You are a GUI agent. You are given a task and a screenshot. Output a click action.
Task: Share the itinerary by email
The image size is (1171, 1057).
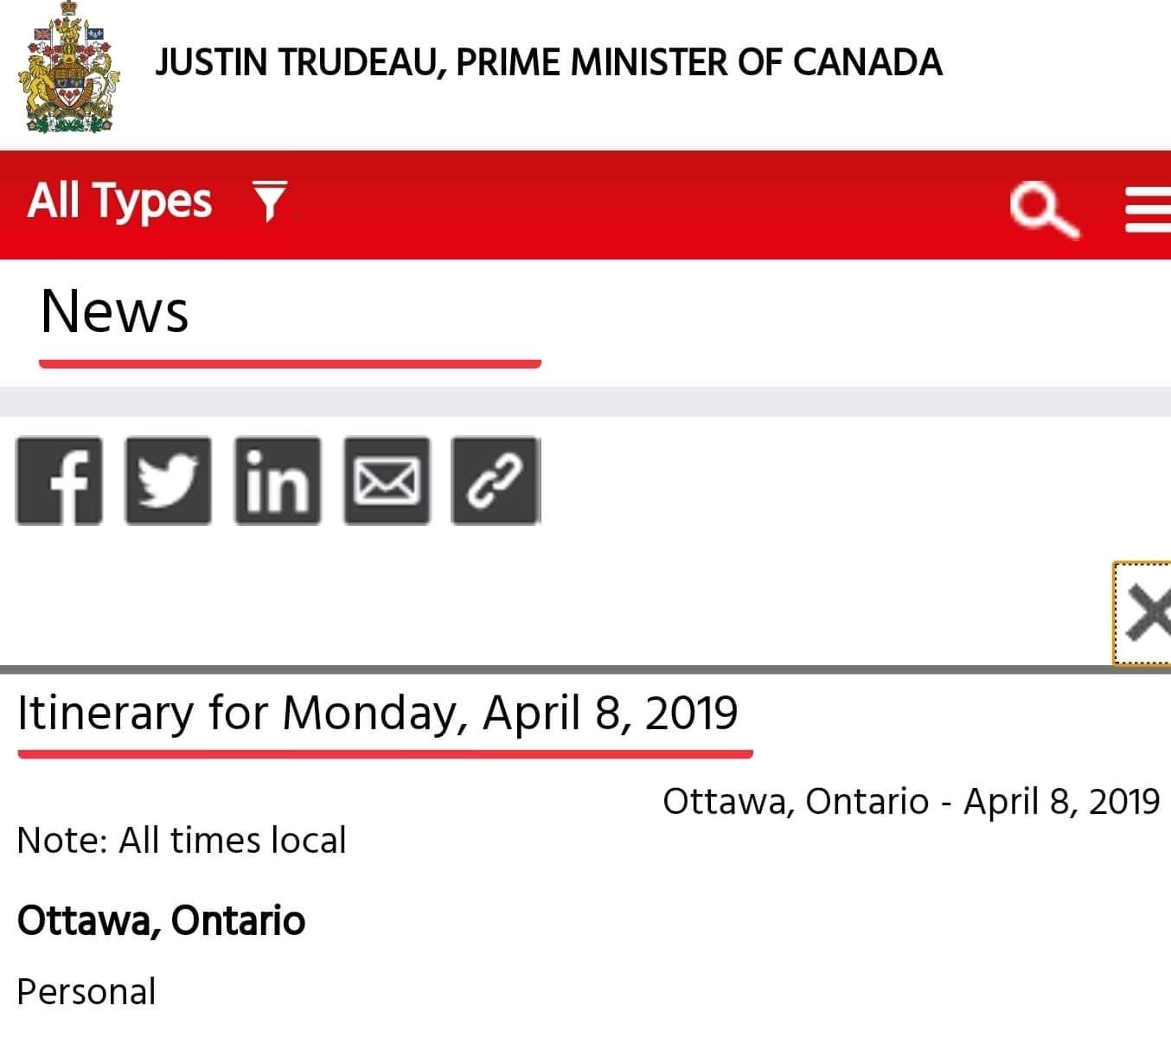(x=387, y=481)
